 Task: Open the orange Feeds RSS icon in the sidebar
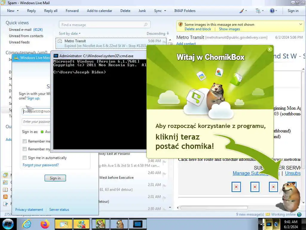point(5,196)
